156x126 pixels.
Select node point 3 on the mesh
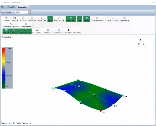[53, 88]
